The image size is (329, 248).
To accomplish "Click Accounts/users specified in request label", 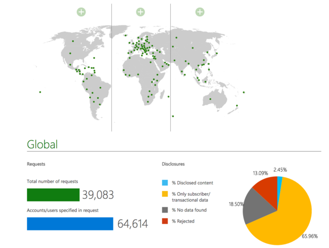I will click(x=63, y=210).
